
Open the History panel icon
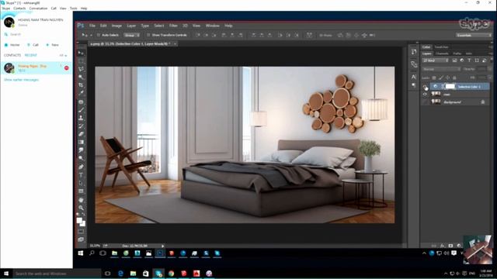pyautogui.click(x=414, y=52)
